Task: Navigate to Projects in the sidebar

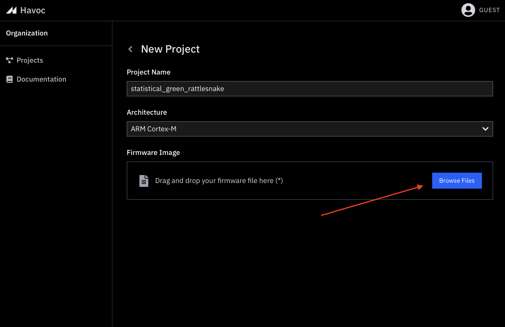Action: coord(30,60)
